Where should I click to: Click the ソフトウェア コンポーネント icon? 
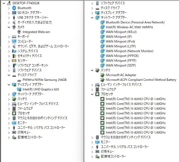point(14,65)
